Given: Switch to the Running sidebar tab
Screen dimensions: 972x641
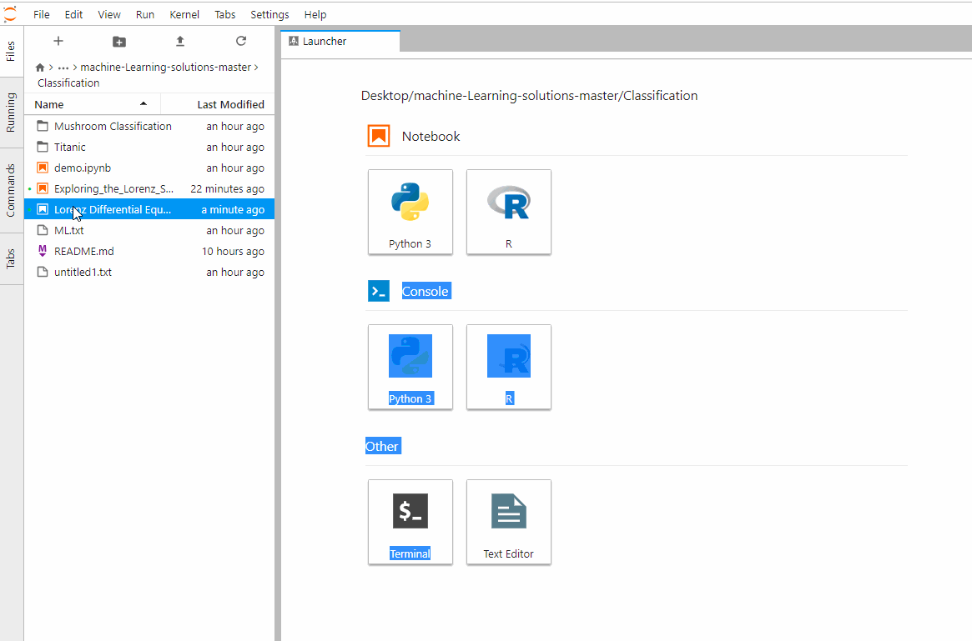Looking at the screenshot, I should (11, 112).
